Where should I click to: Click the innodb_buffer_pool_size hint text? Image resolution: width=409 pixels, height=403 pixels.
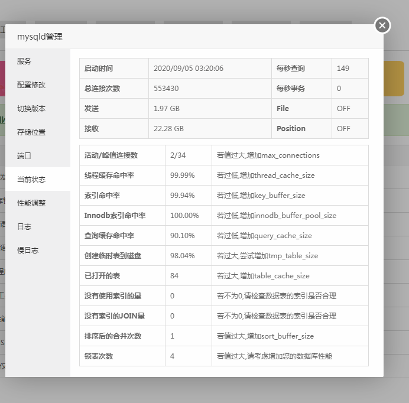click(x=277, y=216)
